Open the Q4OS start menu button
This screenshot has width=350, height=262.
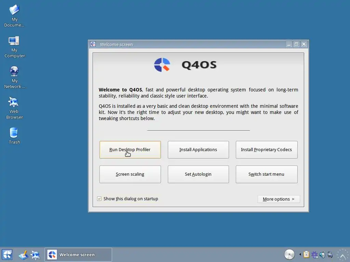click(7, 254)
